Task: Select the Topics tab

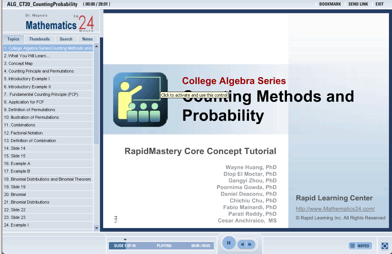Action: (x=13, y=39)
